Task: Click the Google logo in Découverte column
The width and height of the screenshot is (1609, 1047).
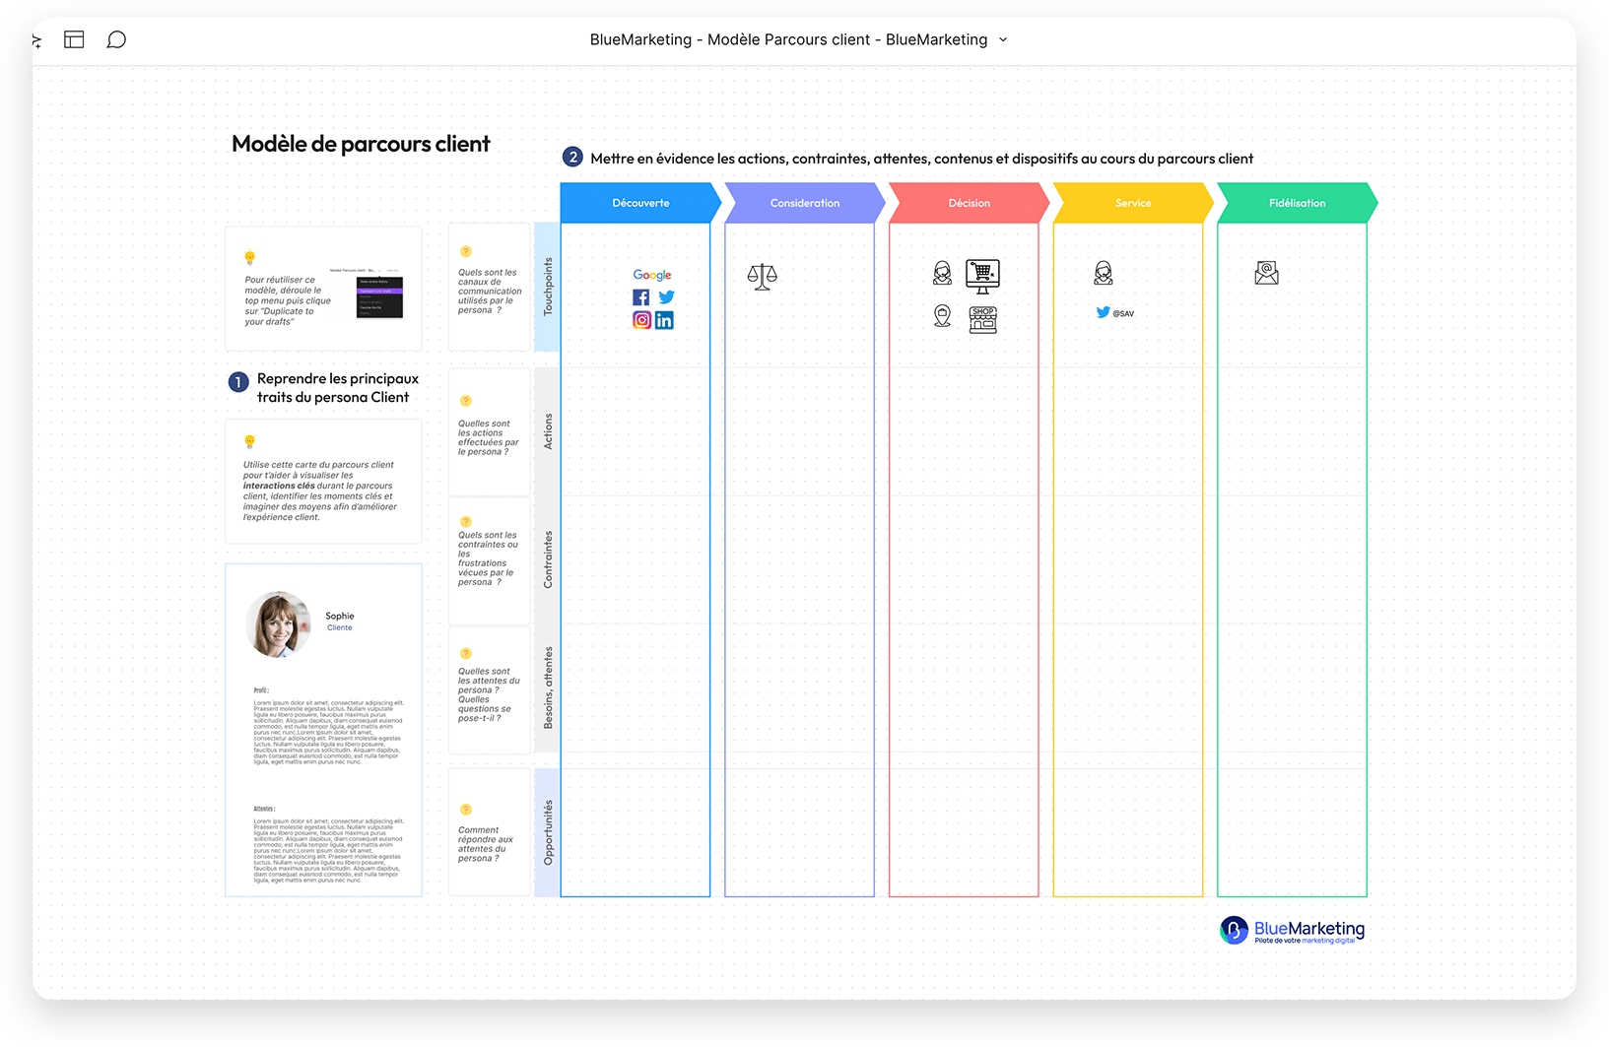Action: 652,275
